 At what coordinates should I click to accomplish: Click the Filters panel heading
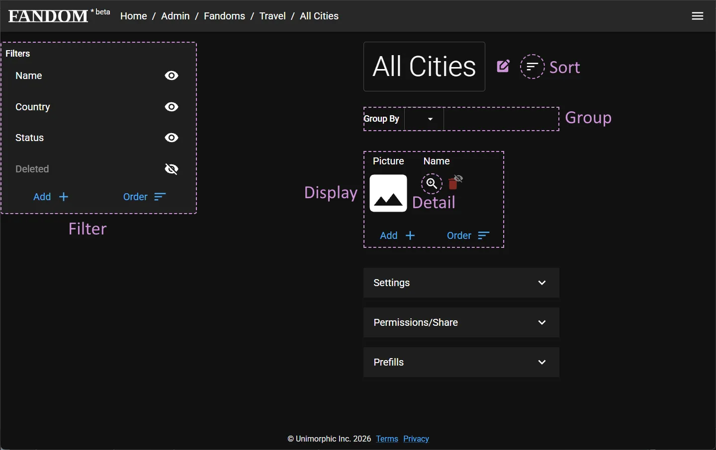pos(18,53)
